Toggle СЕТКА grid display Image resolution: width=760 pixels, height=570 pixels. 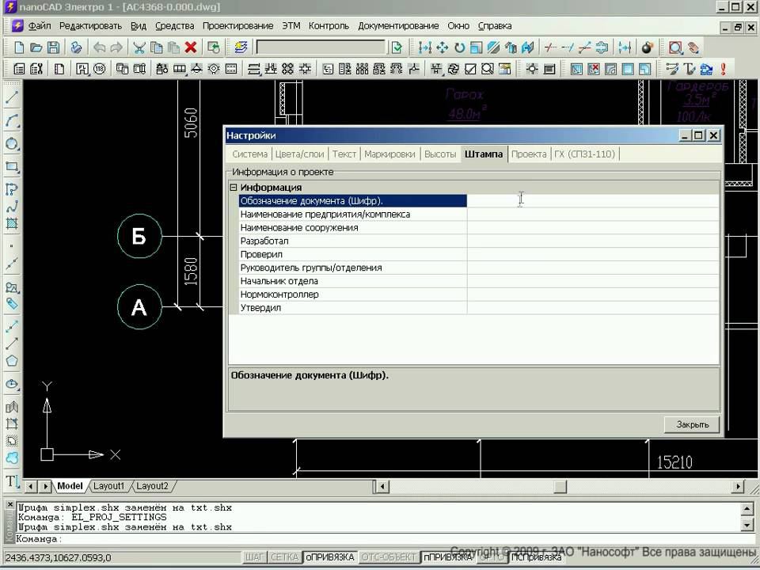click(284, 557)
